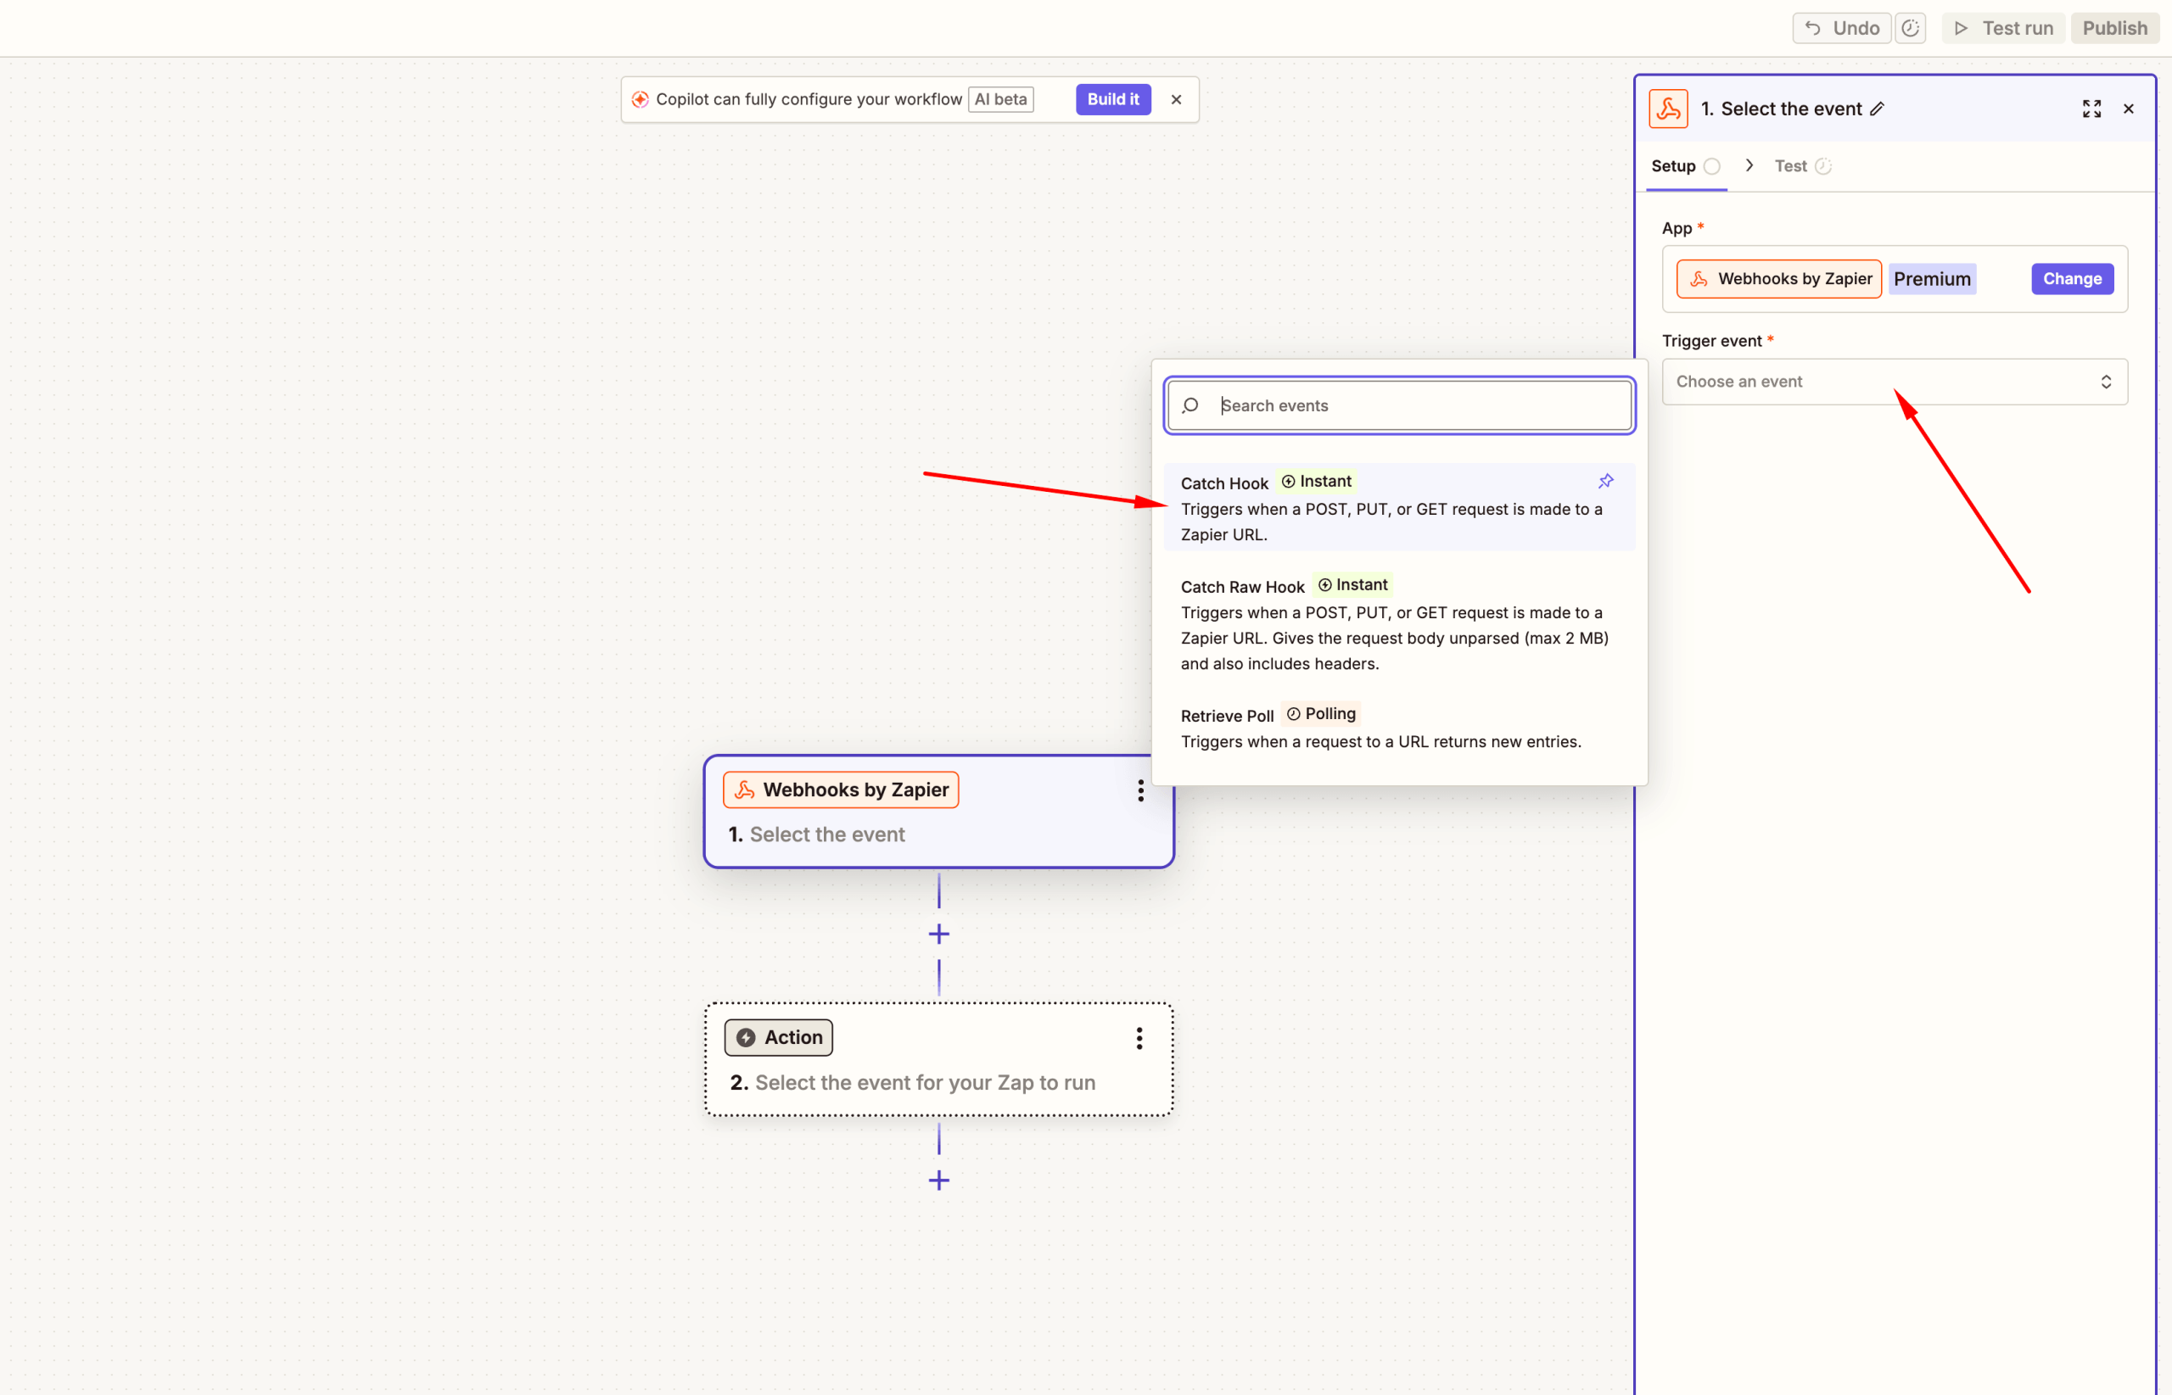Screen dimensions: 2172x1395
Task: Click the 'Select the event' text in trigger card
Action: pos(827,834)
